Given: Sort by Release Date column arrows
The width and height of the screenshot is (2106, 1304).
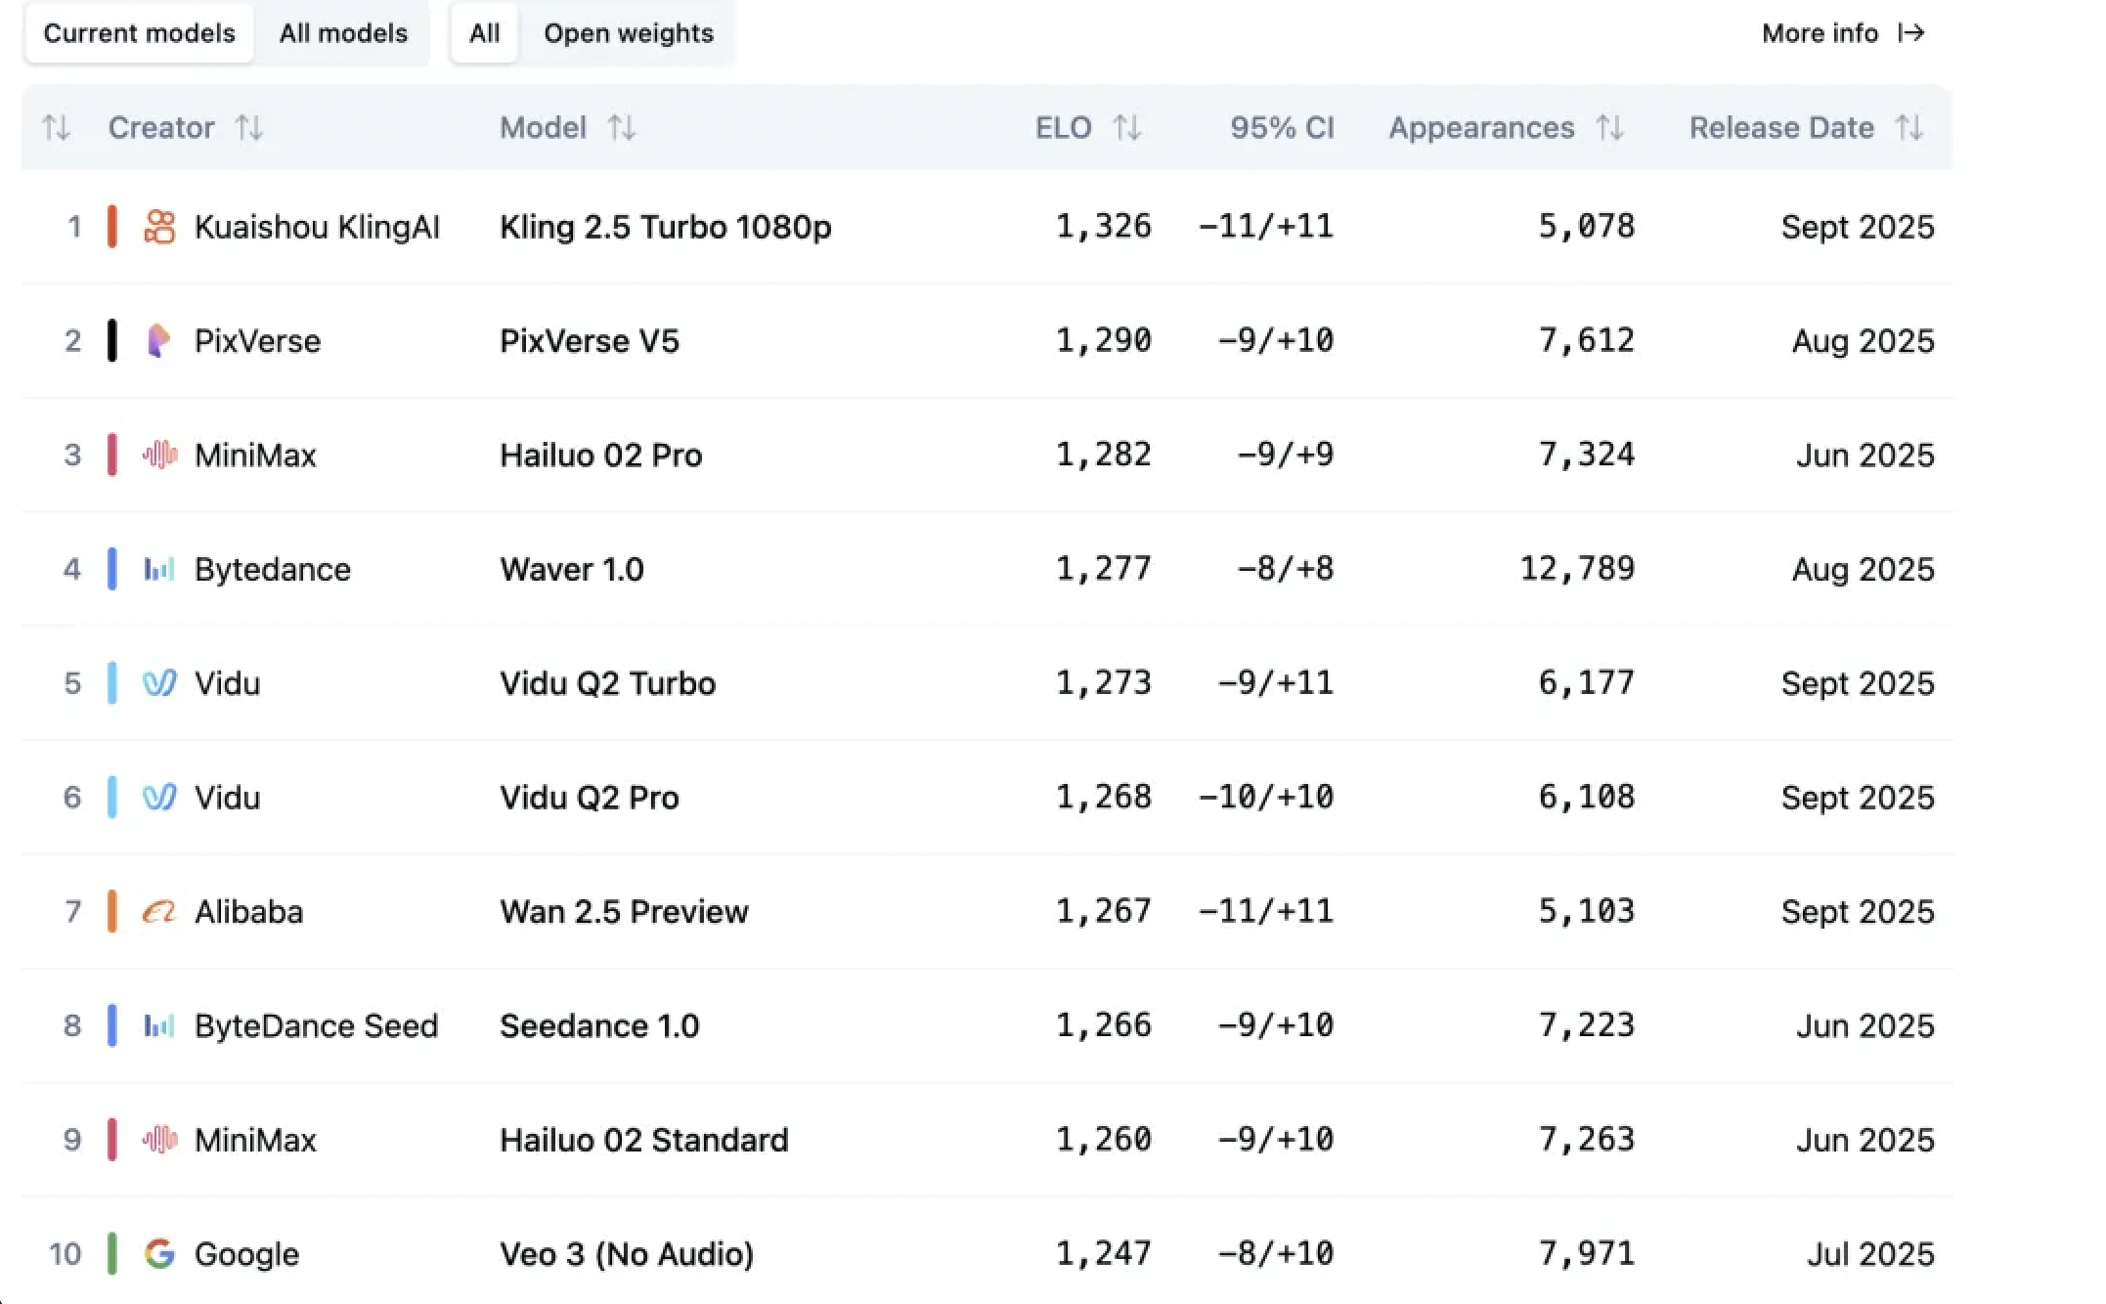Looking at the screenshot, I should coord(1909,128).
